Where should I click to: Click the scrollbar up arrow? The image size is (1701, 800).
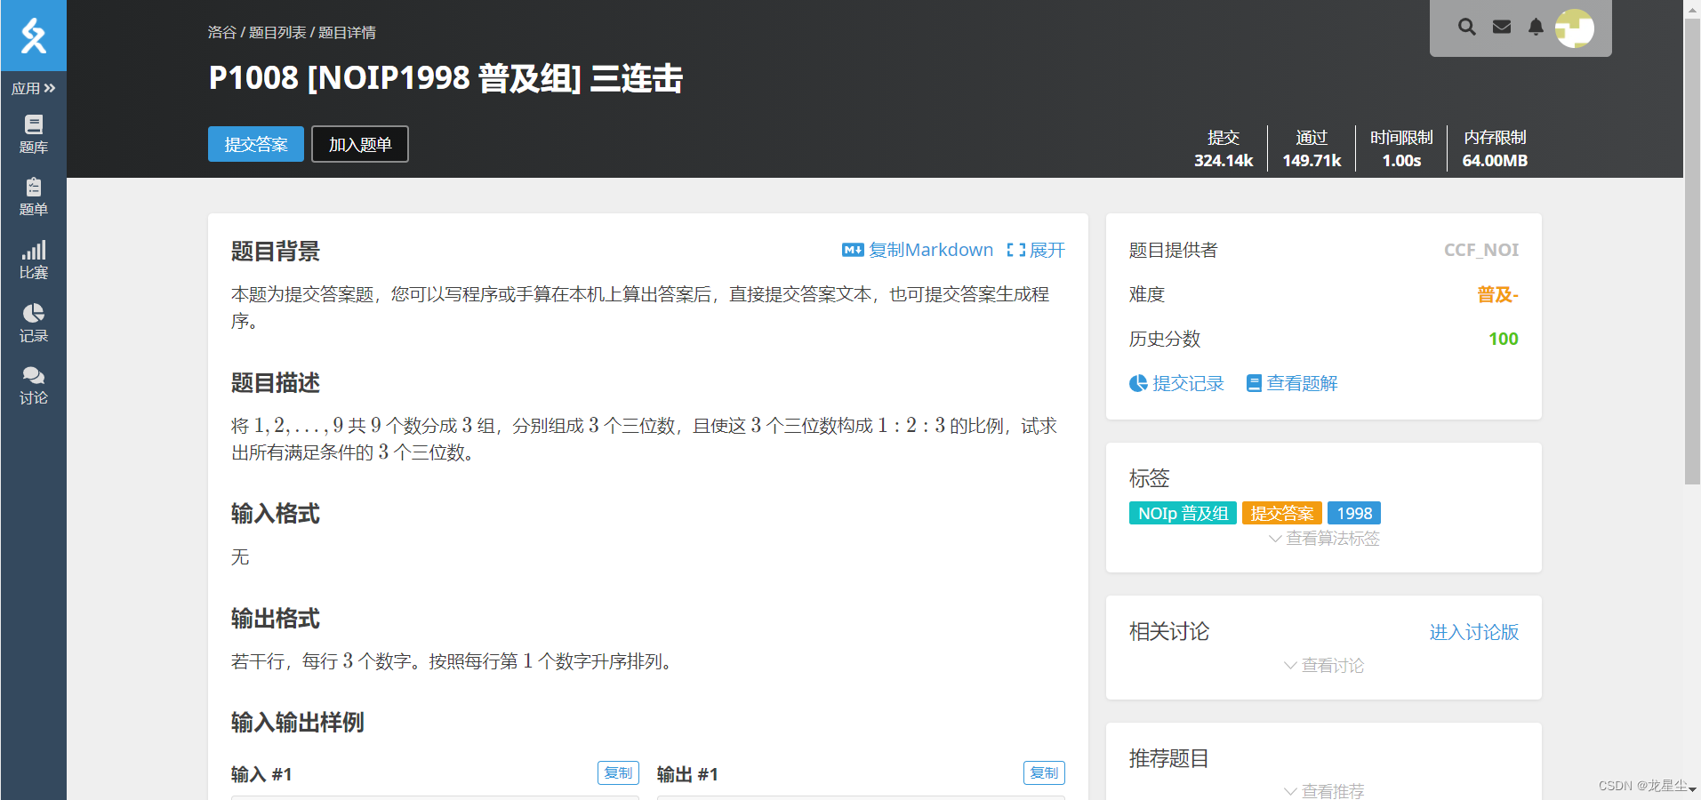point(1692,8)
